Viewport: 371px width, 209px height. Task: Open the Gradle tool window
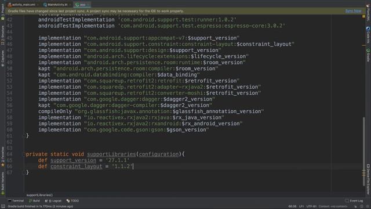point(368,55)
